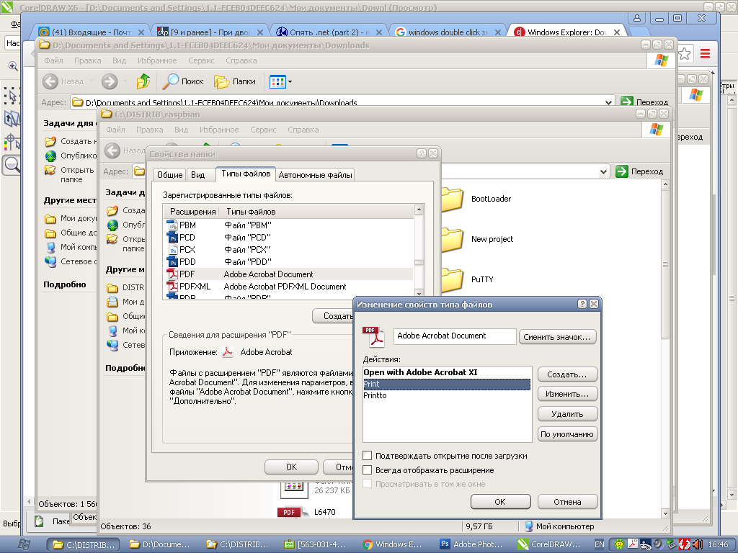Switch to the Общие tab
The height and width of the screenshot is (553, 738).
click(x=169, y=175)
